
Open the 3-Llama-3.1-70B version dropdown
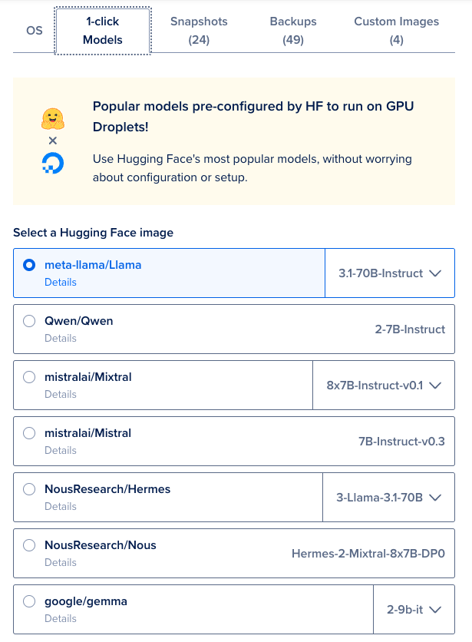pyautogui.click(x=389, y=498)
